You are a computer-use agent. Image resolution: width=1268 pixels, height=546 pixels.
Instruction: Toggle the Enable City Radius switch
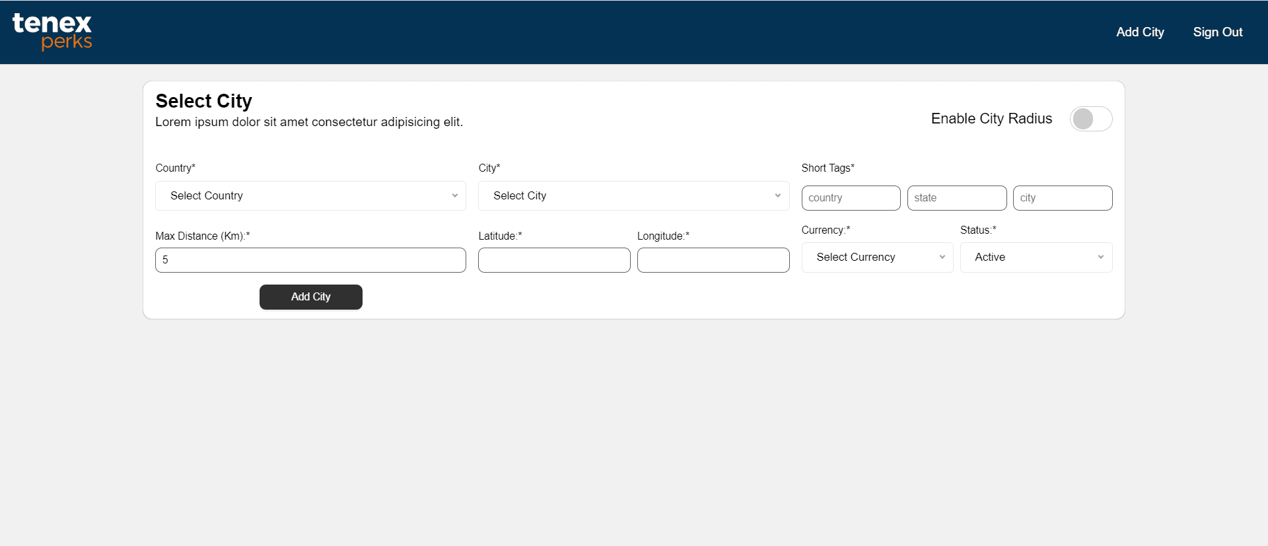(1091, 119)
